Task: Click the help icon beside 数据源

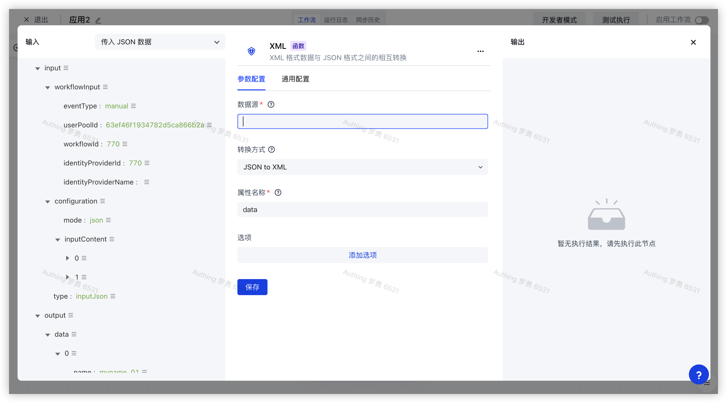Action: [x=271, y=105]
